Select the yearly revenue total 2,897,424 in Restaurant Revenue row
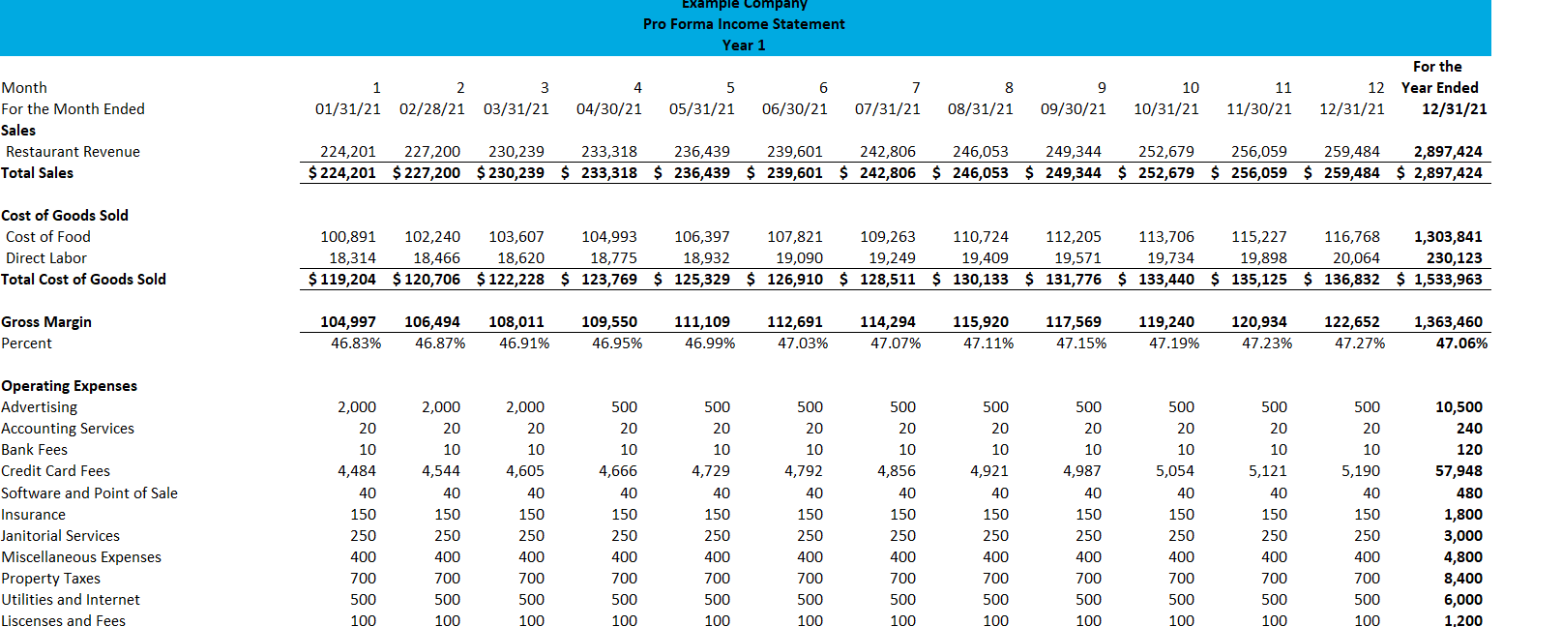The height and width of the screenshot is (627, 1562). 1448,152
